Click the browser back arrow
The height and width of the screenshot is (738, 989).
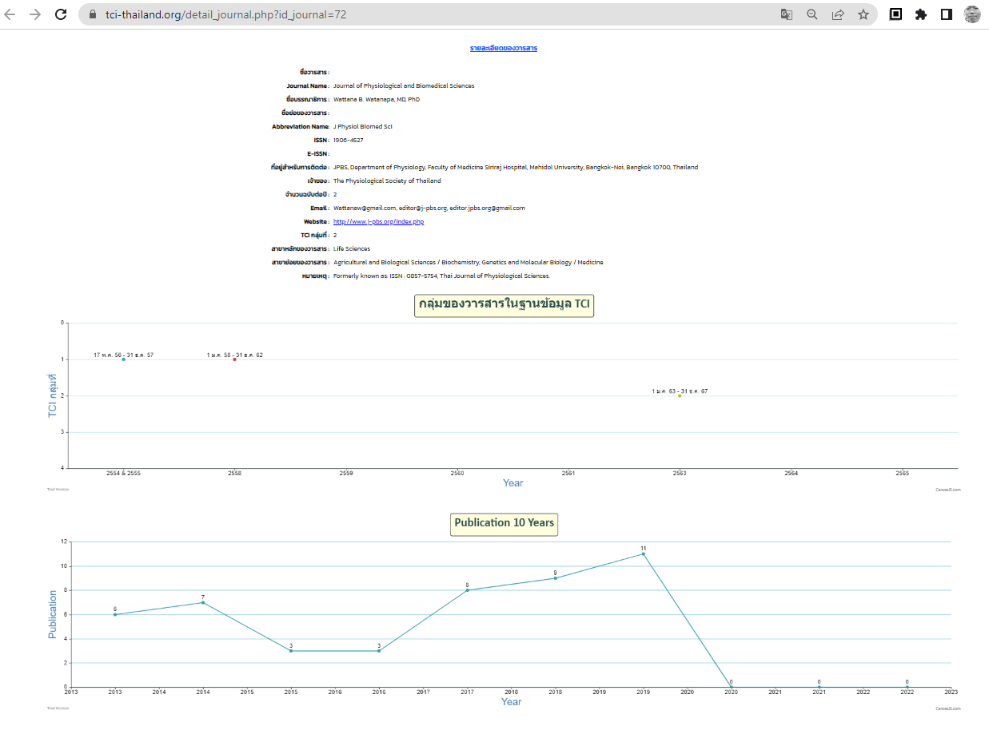(x=10, y=14)
